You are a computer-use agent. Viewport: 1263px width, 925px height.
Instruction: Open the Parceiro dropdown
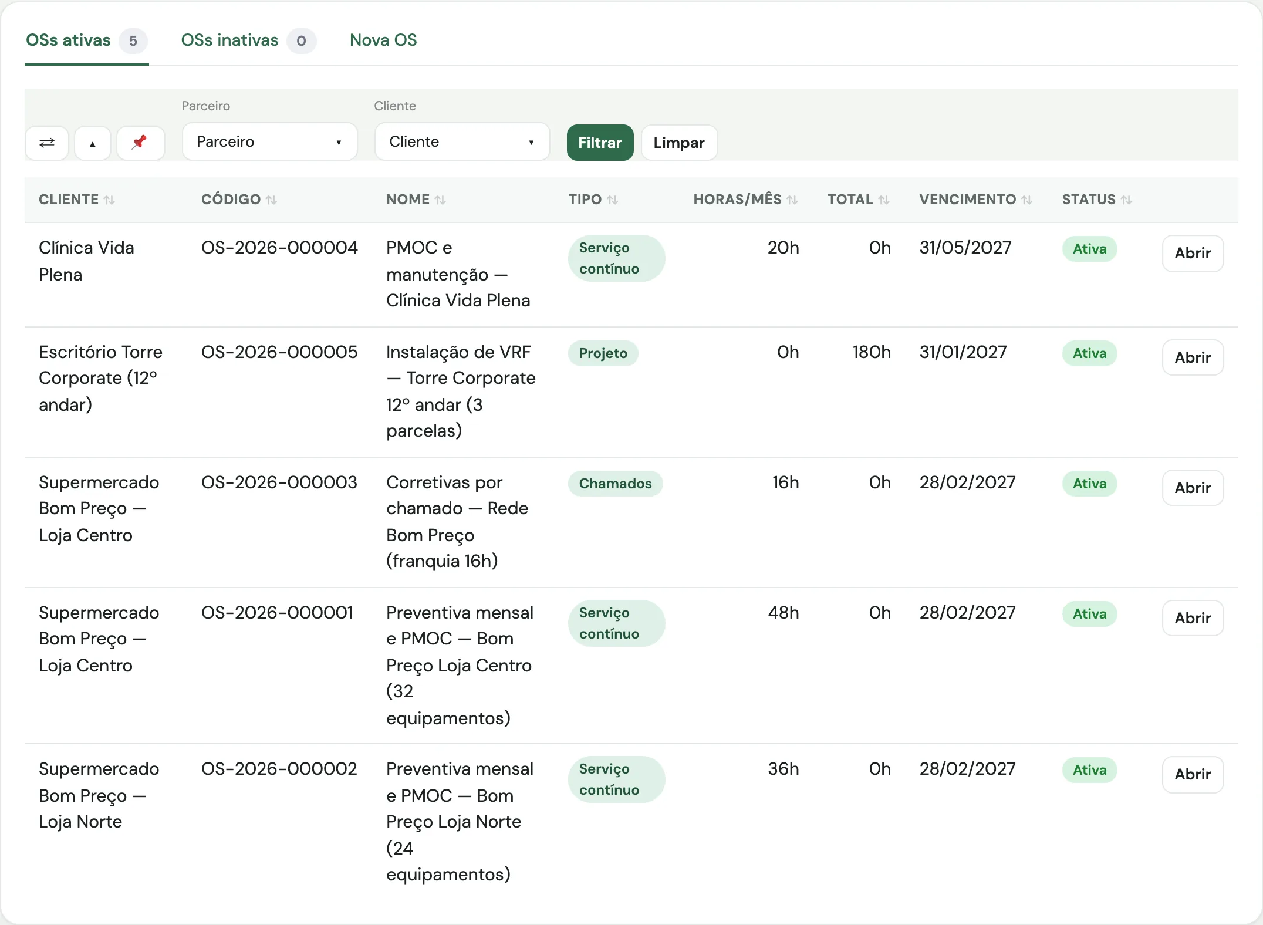click(x=270, y=141)
